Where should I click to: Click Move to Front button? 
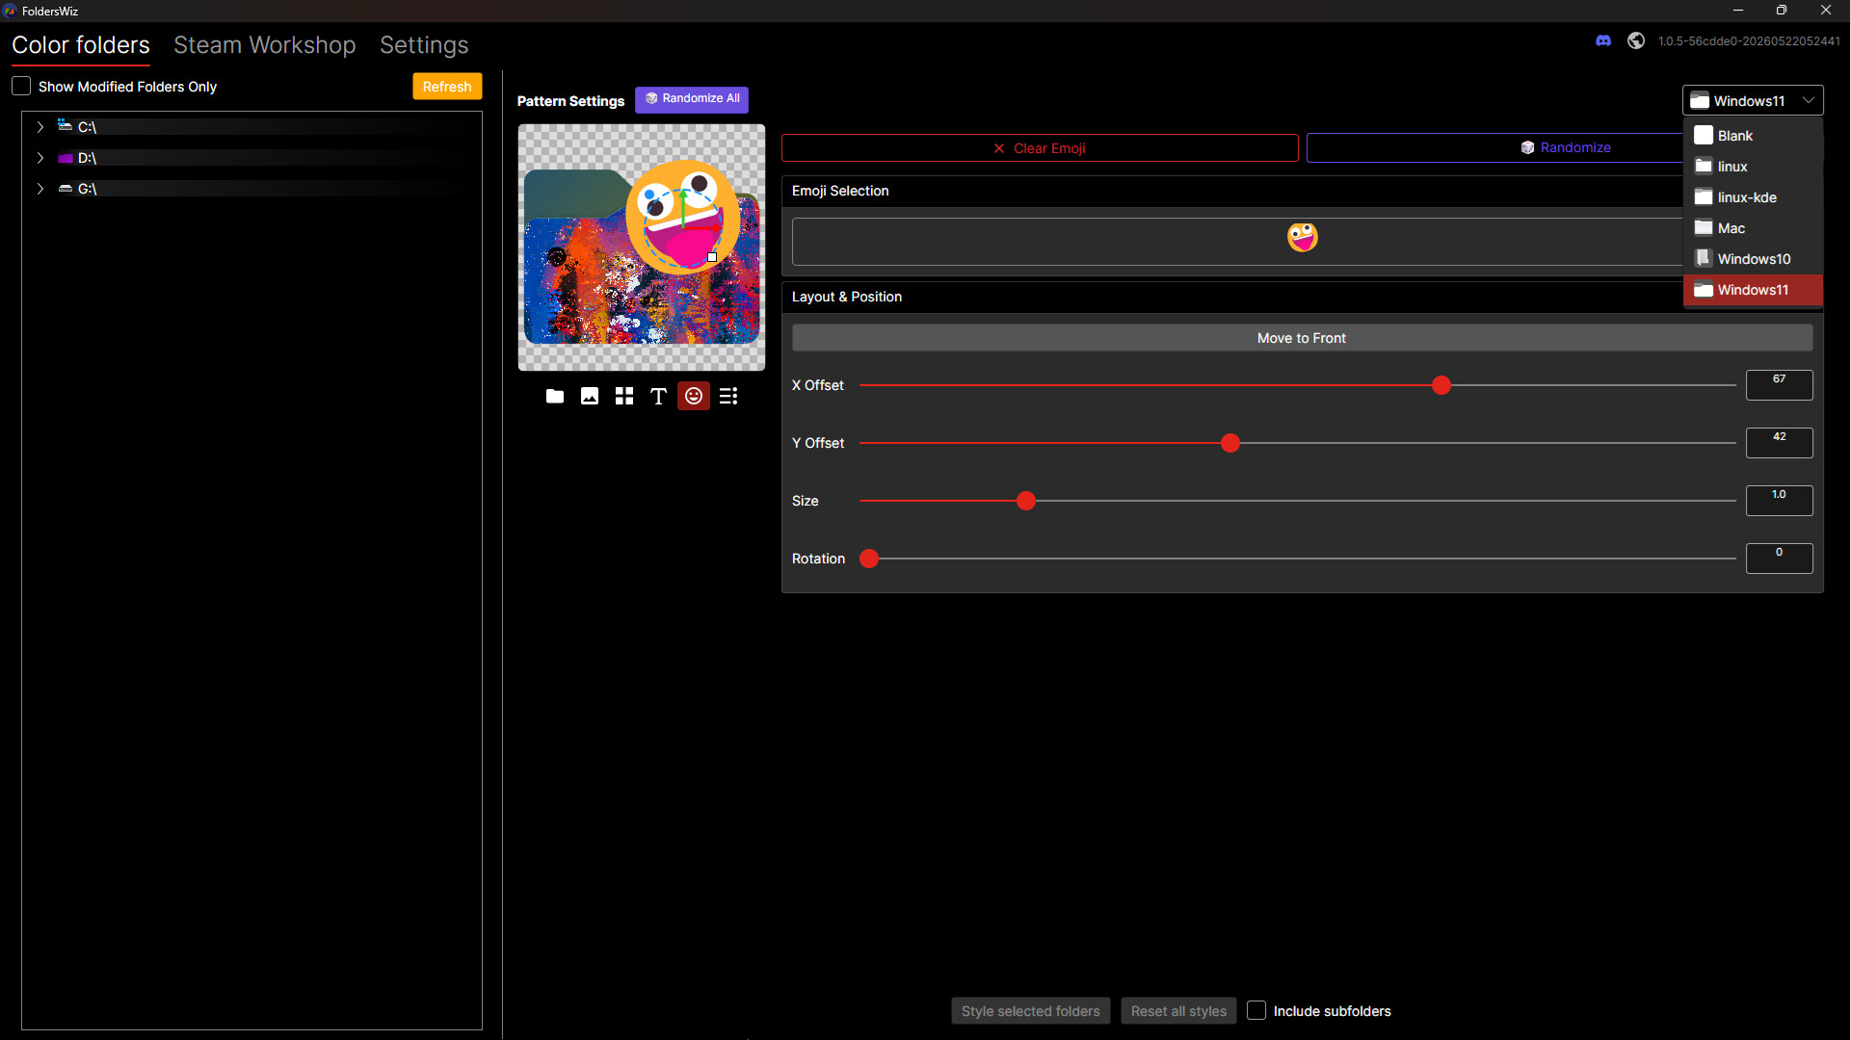[1302, 338]
